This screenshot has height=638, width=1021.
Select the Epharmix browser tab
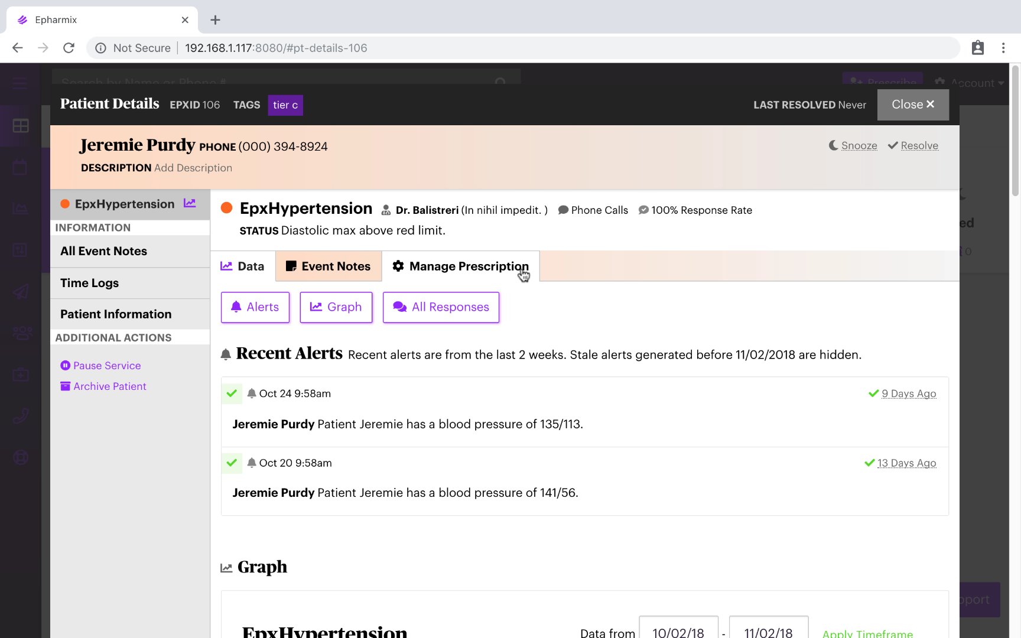point(102,20)
